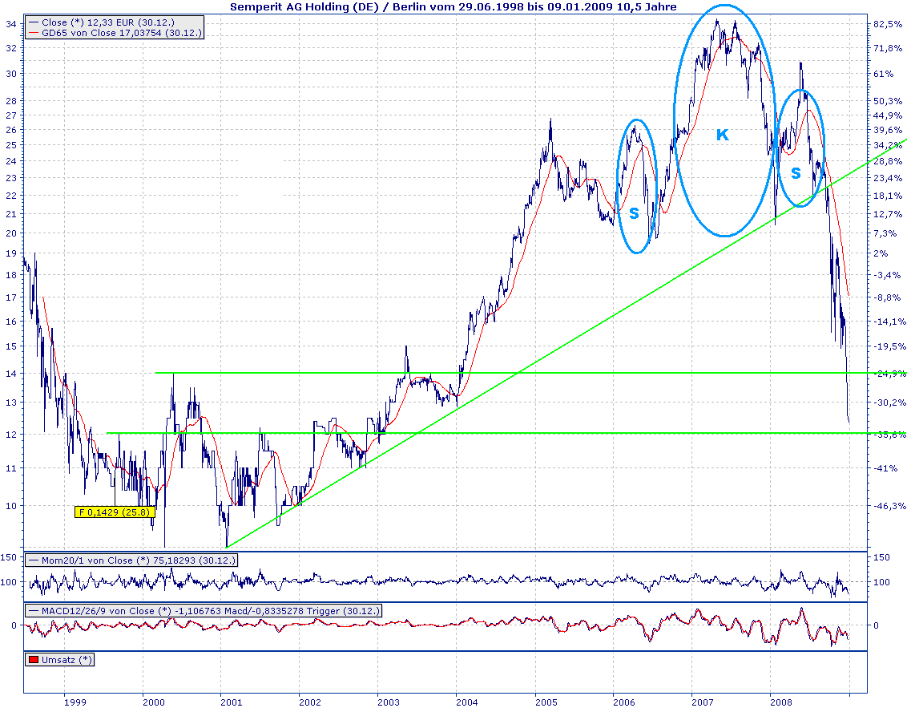The width and height of the screenshot is (907, 708).
Task: Click the 2007 year label on time axis
Action: (x=703, y=702)
